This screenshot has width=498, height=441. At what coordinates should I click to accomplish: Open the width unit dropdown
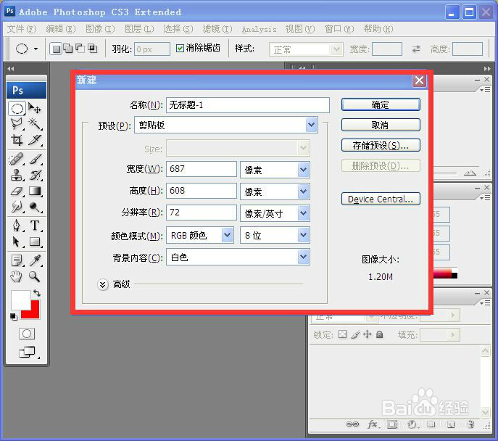pyautogui.click(x=303, y=170)
